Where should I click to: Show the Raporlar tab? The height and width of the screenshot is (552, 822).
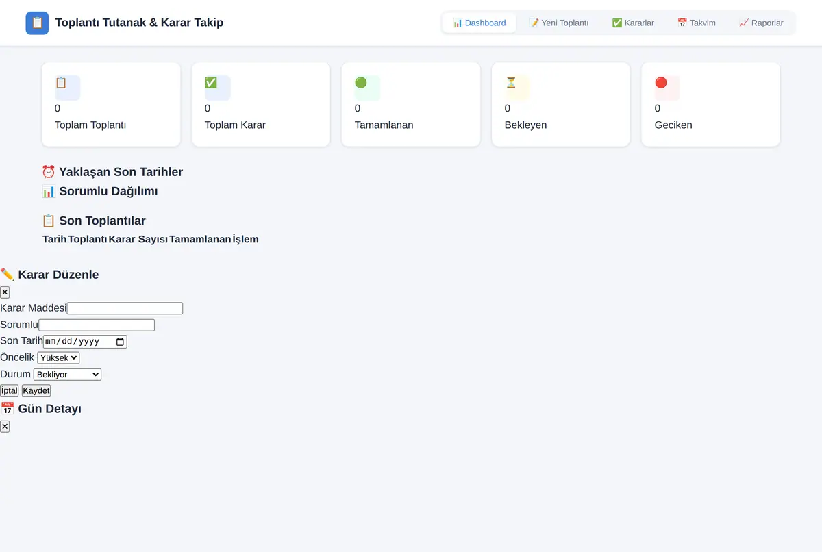pyautogui.click(x=761, y=23)
